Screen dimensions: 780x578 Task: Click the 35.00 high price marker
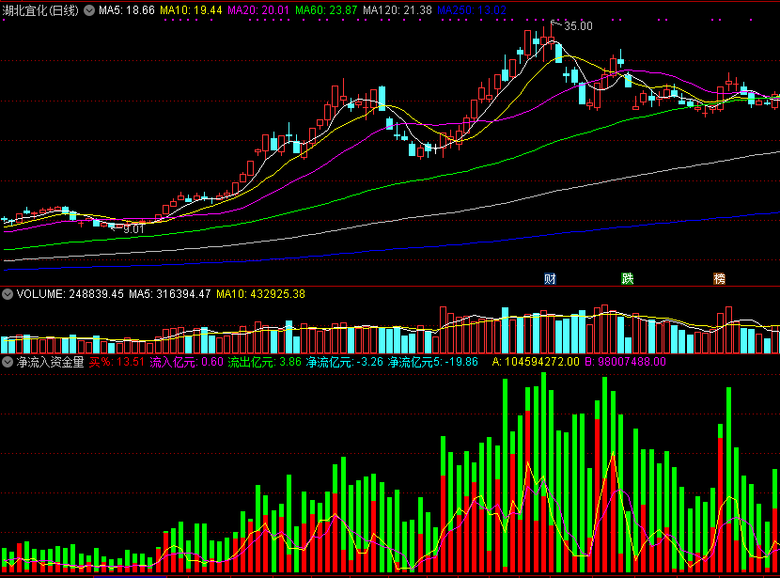tap(578, 26)
